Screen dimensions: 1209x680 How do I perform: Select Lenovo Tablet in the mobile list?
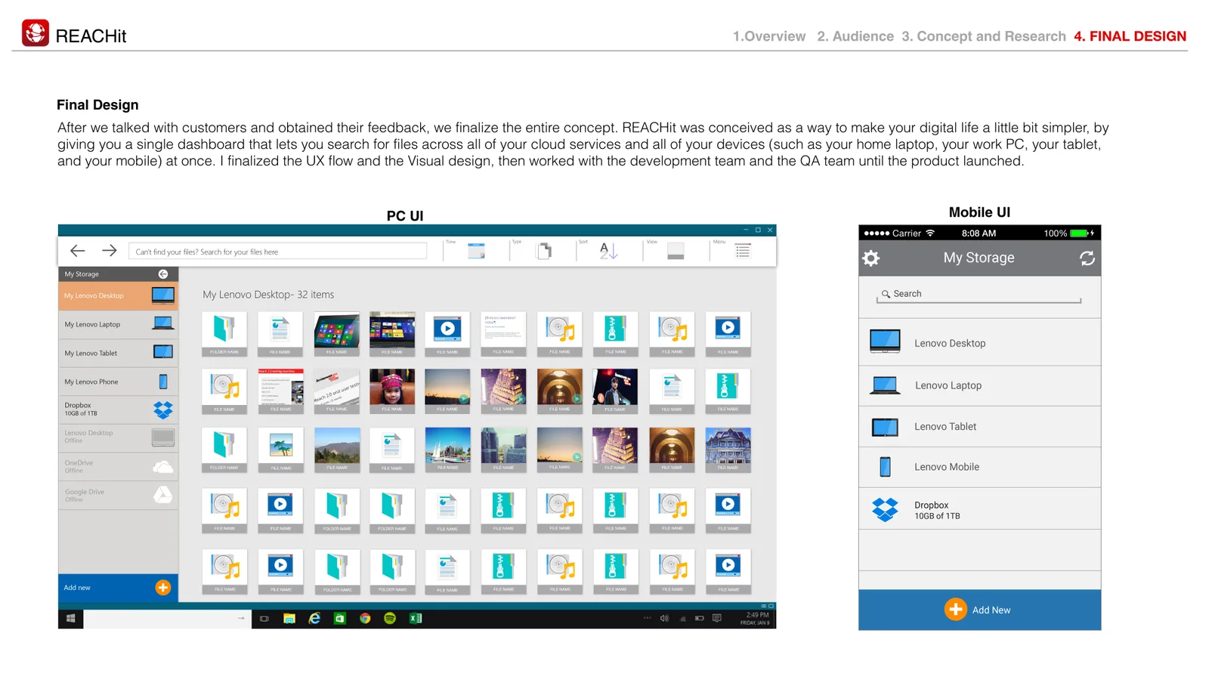pos(979,427)
